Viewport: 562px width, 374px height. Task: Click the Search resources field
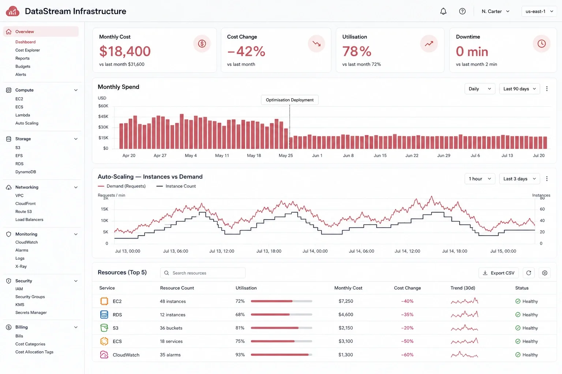coord(203,273)
